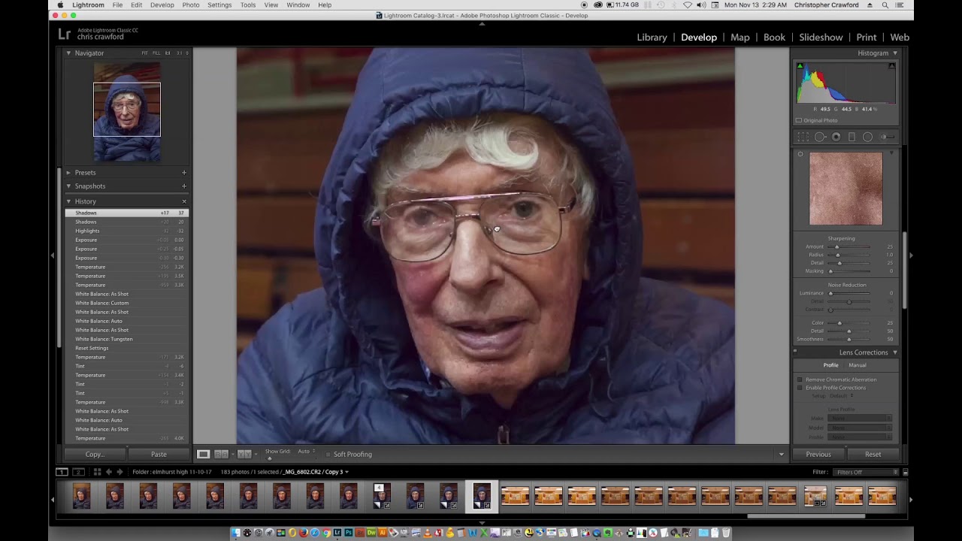Switch Lens Corrections to Manual tab
This screenshot has height=541, width=962.
click(858, 365)
